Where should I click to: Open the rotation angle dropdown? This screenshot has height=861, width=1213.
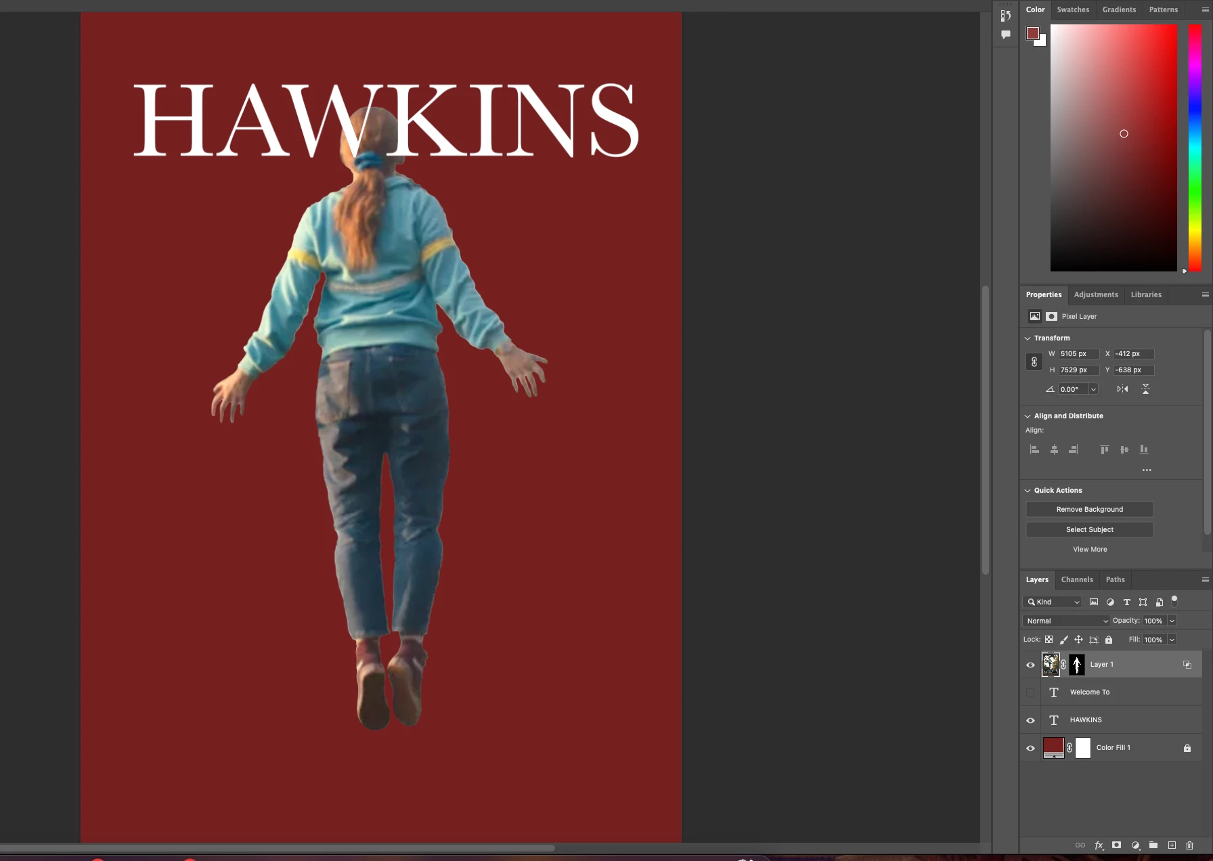click(1093, 389)
